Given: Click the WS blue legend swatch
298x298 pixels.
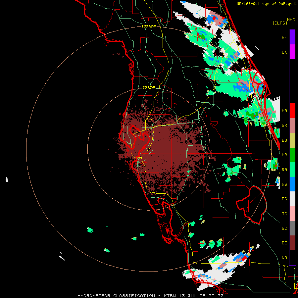Looking at the screenshot, I should (x=292, y=184).
